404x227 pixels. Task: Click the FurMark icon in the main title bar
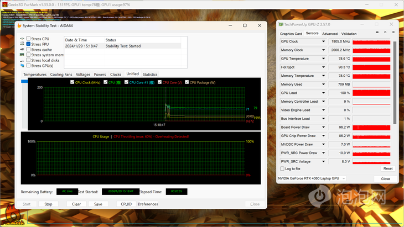click(4, 4)
